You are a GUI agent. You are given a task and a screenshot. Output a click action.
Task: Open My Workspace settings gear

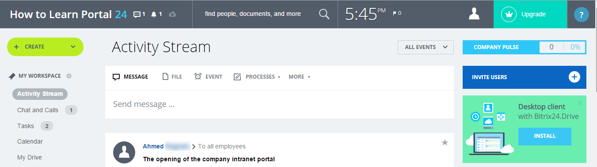69,76
